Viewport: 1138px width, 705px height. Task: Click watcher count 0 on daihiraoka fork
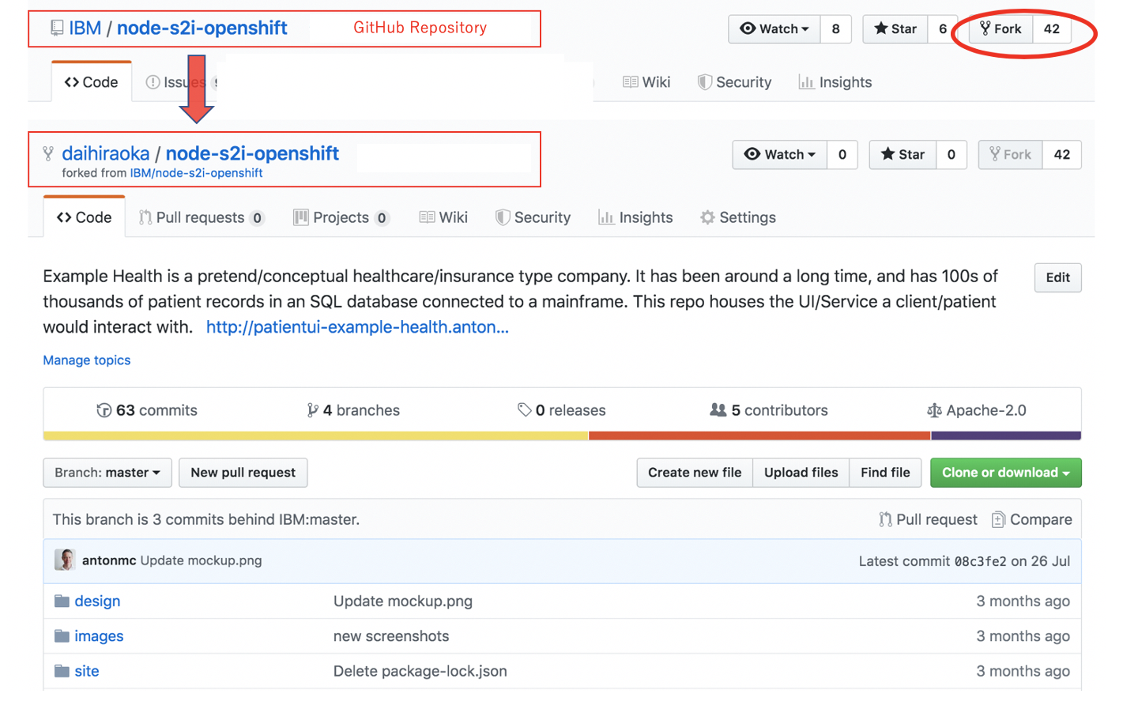842,155
